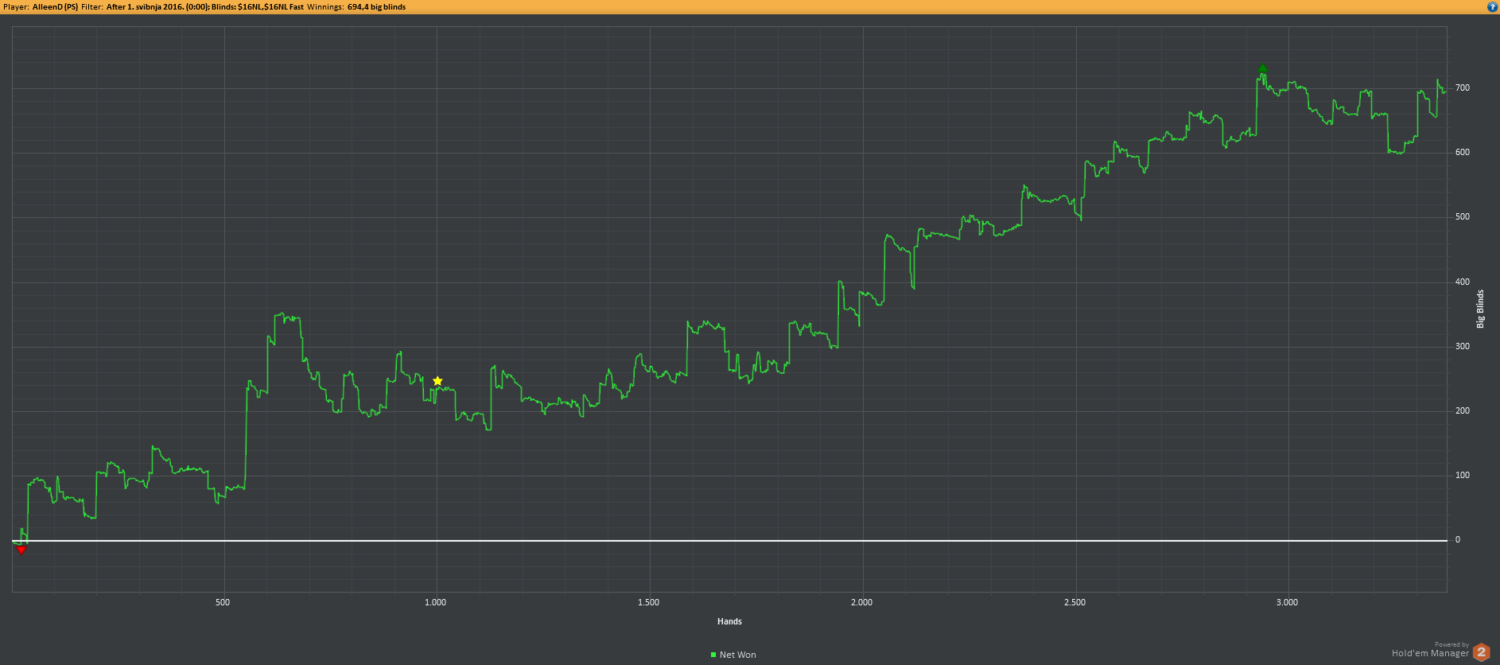The width and height of the screenshot is (1500, 665).
Task: Click the "Big Blinds" vertical axis title
Action: (x=1480, y=309)
